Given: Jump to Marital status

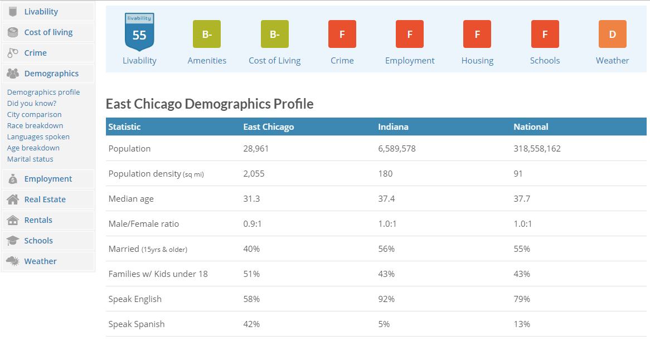Looking at the screenshot, I should (x=30, y=159).
